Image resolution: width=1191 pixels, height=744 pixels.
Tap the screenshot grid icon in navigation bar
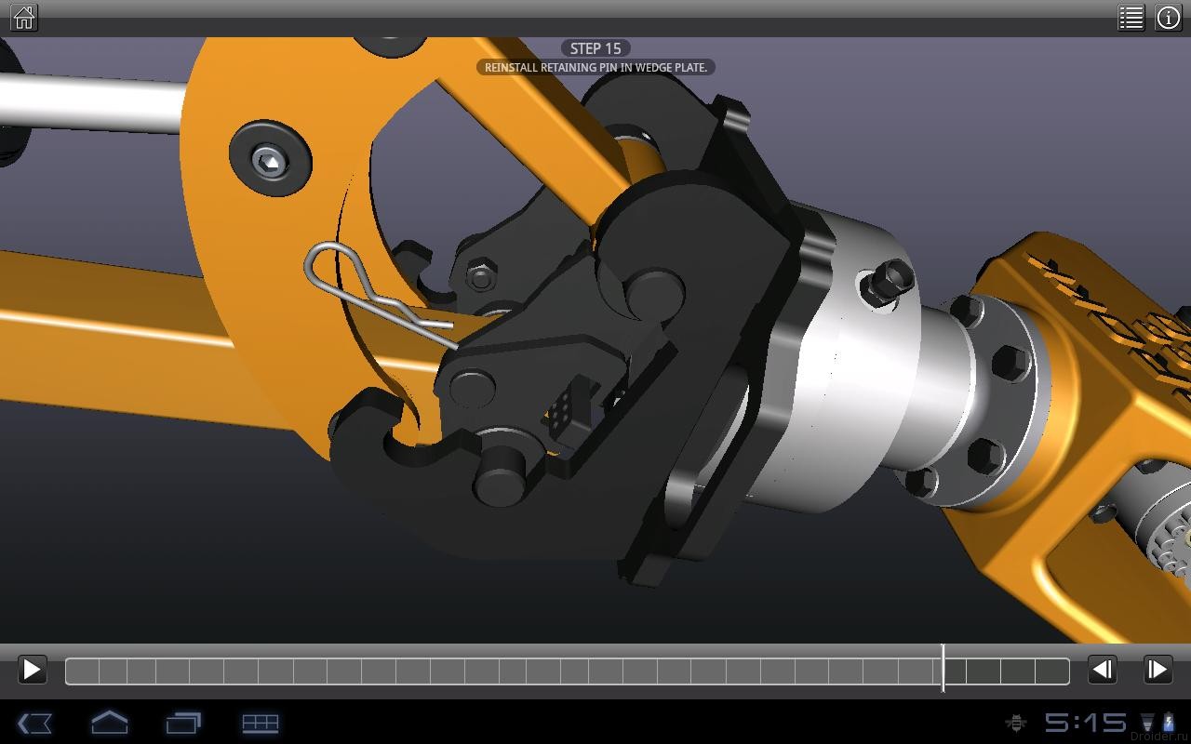point(261,724)
